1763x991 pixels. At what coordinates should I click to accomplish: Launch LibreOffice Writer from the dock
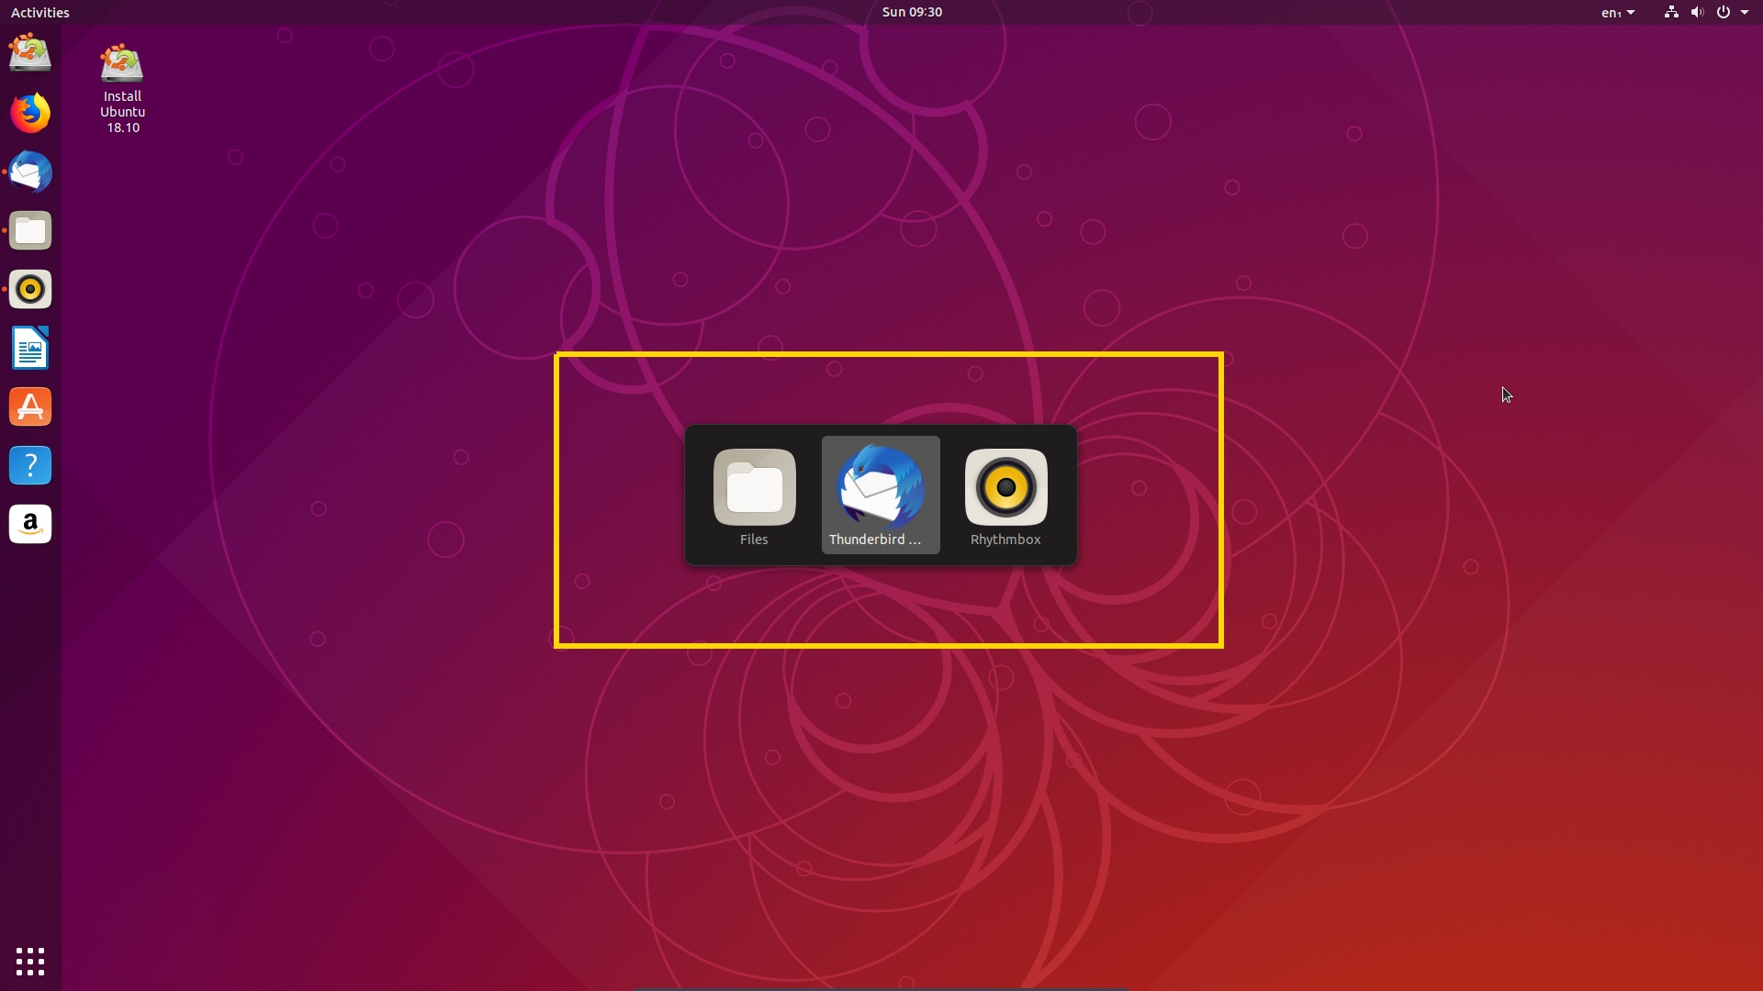point(30,349)
